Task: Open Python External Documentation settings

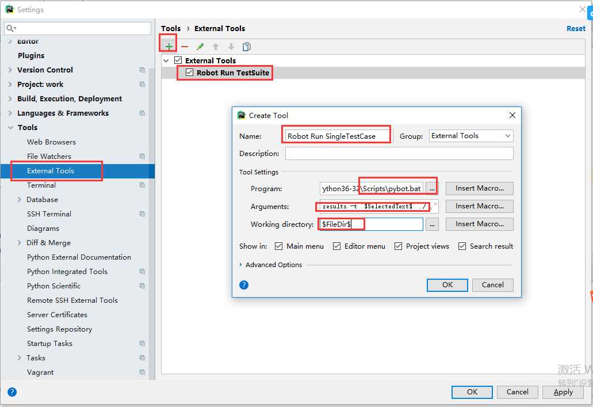Action: point(79,257)
